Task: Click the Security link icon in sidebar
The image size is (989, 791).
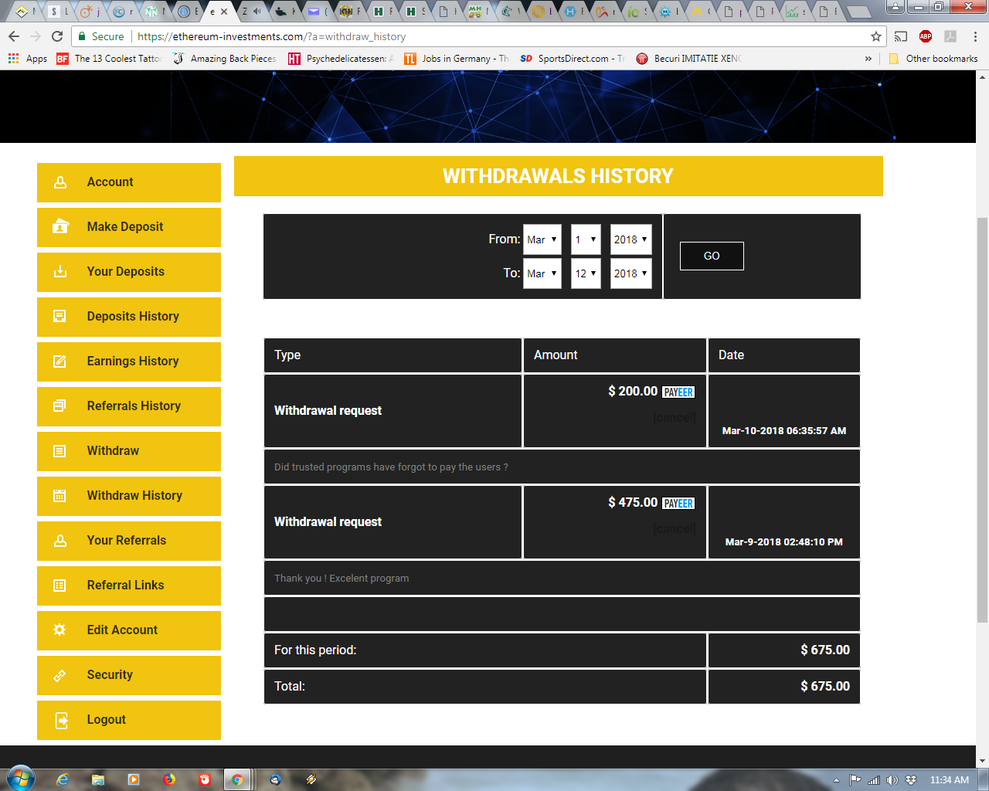Action: tap(59, 675)
